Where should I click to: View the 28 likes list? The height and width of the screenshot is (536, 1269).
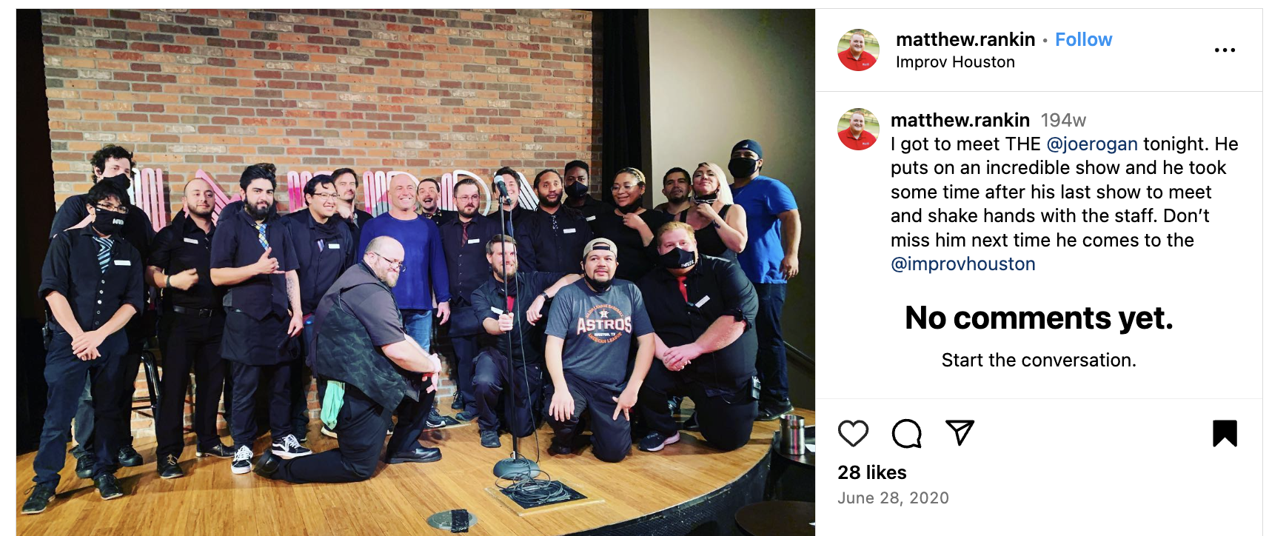872,472
